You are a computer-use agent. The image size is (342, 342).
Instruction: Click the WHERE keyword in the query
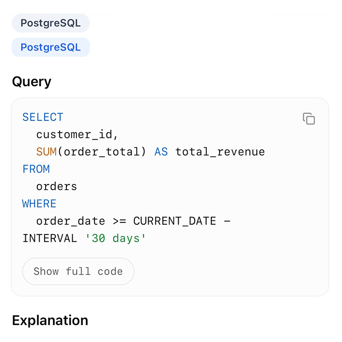coord(39,204)
